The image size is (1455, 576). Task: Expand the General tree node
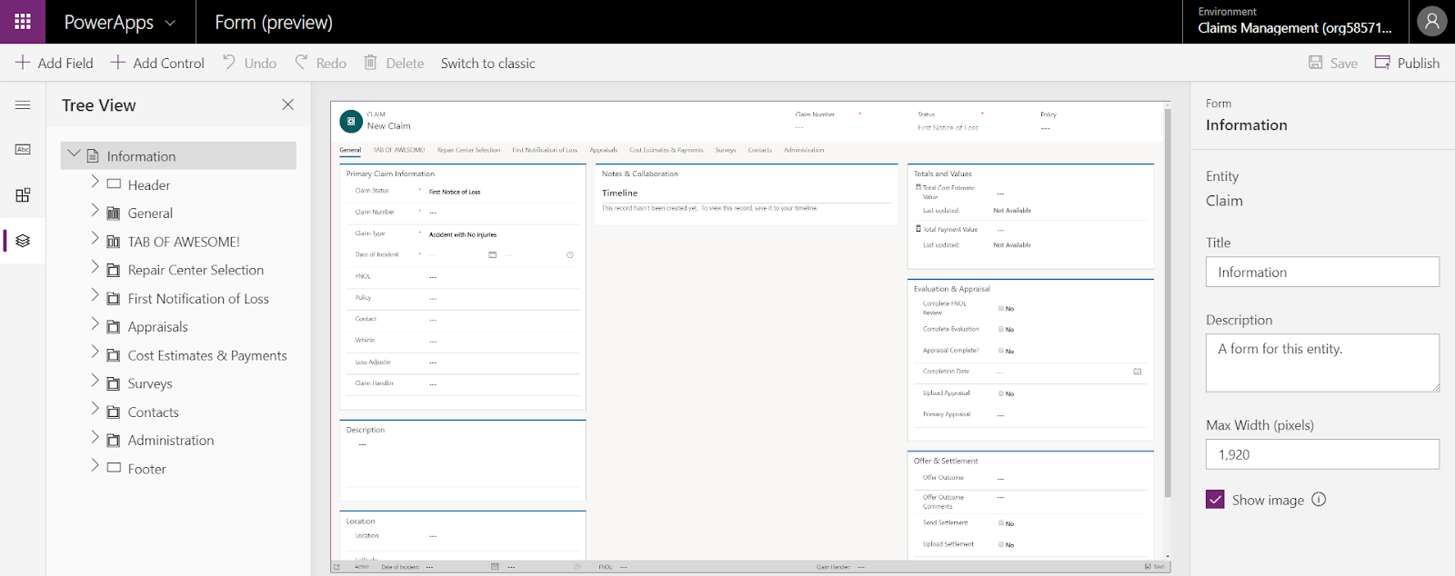tap(95, 210)
